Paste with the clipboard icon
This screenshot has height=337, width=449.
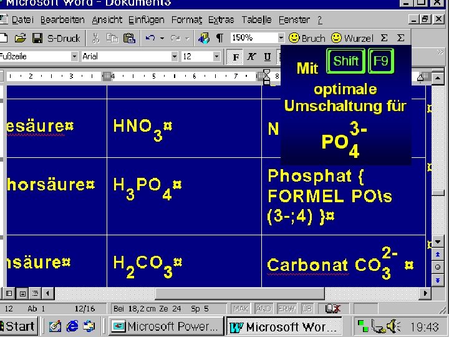coord(129,38)
